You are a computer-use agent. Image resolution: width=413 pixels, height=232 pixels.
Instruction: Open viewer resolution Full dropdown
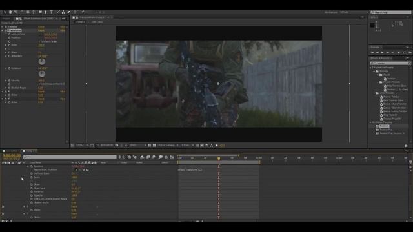click(138, 146)
